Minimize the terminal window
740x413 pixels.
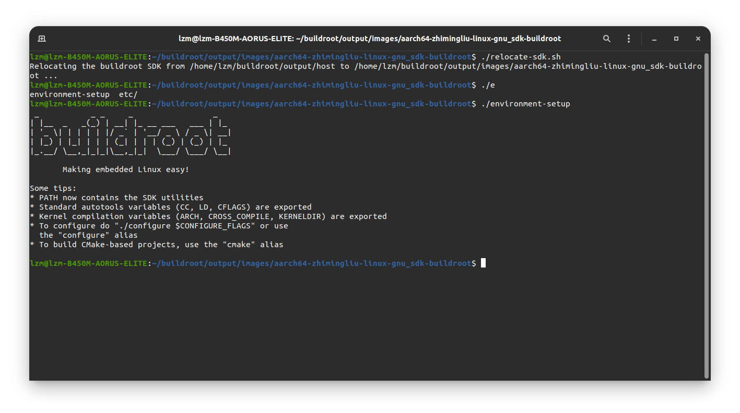[x=654, y=39]
